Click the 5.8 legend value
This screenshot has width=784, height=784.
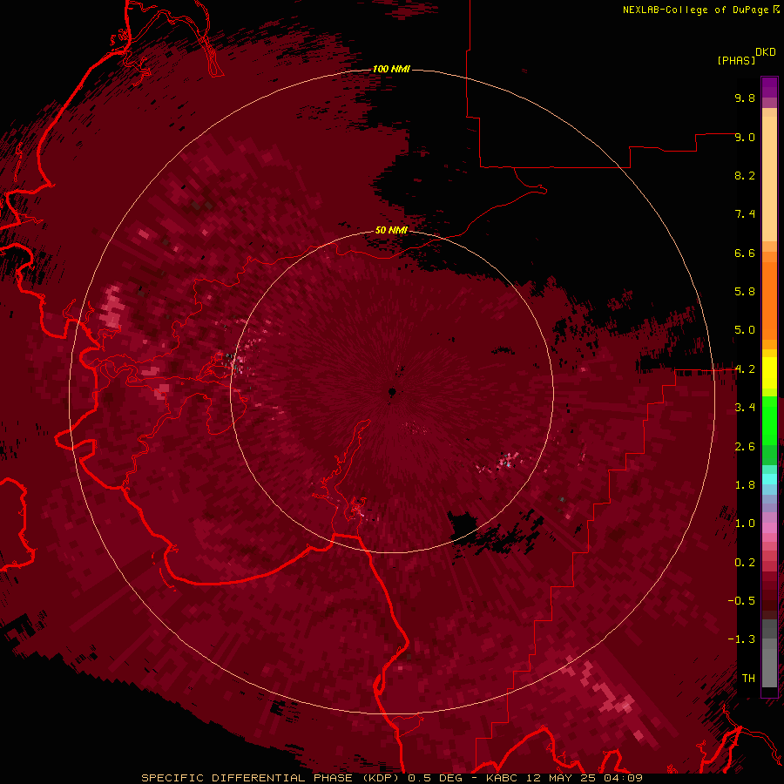tap(745, 292)
